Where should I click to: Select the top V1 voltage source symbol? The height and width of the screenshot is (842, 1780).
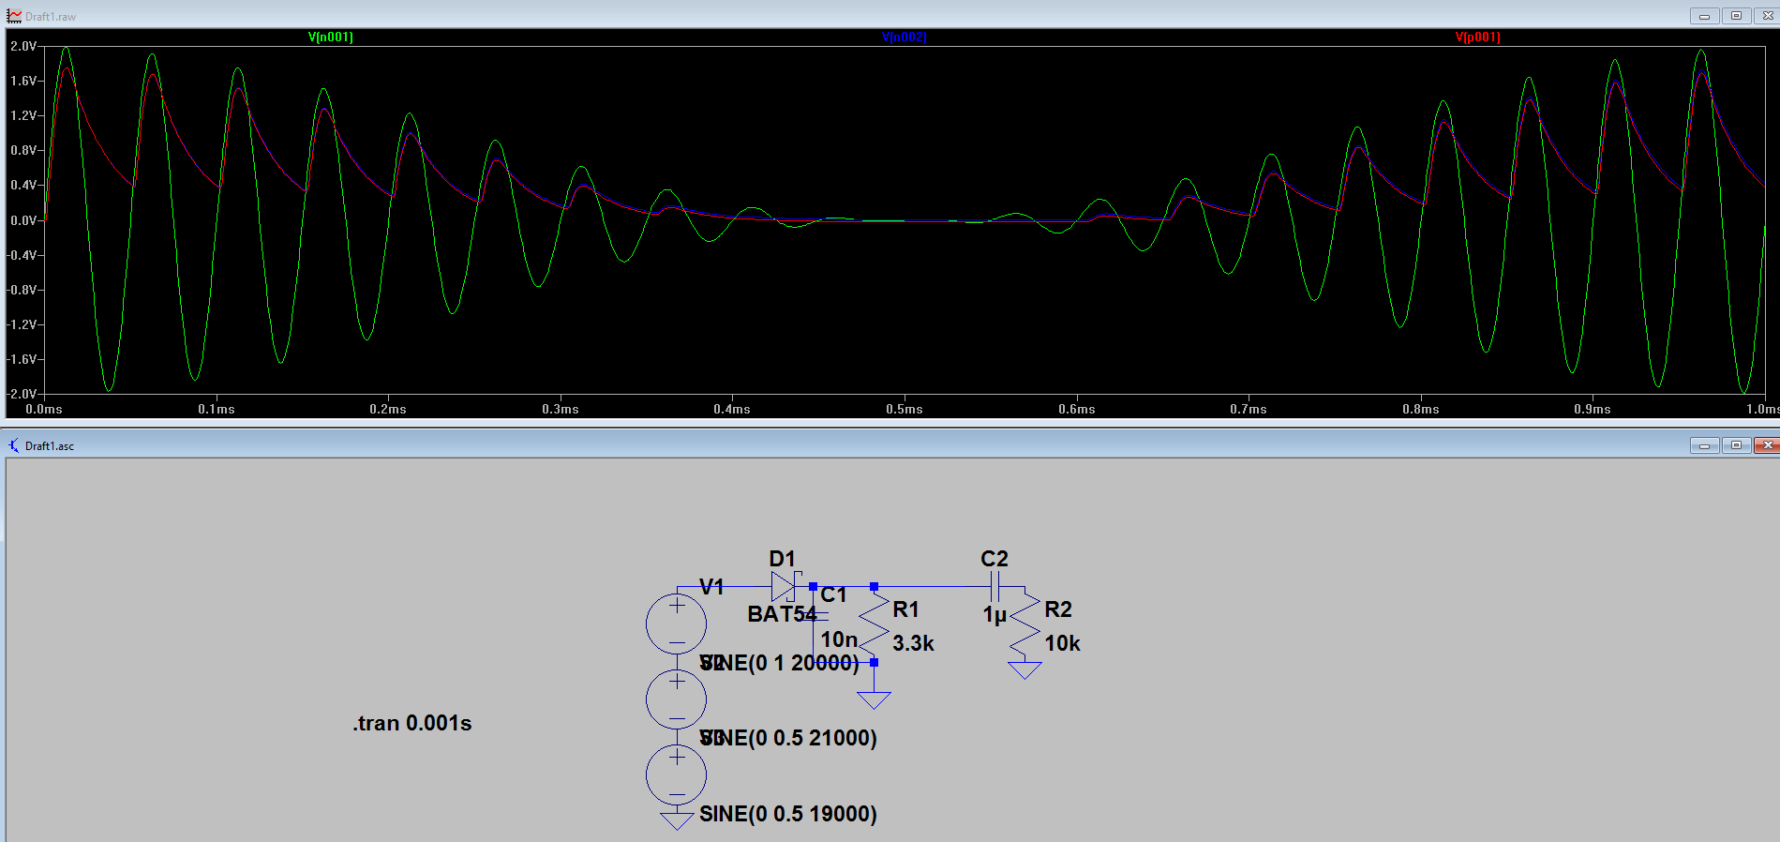(x=676, y=624)
